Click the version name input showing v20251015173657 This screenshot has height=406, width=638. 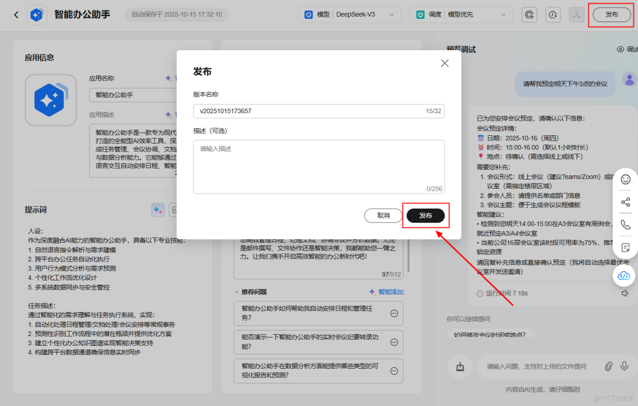click(318, 111)
